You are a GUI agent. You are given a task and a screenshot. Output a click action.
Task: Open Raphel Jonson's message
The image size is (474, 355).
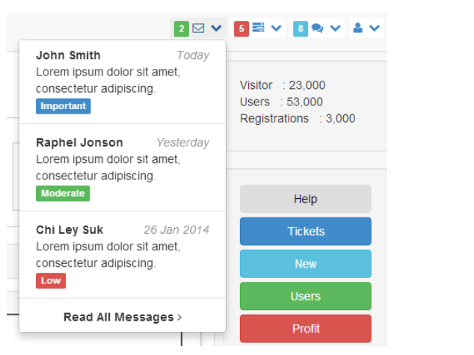(x=123, y=167)
